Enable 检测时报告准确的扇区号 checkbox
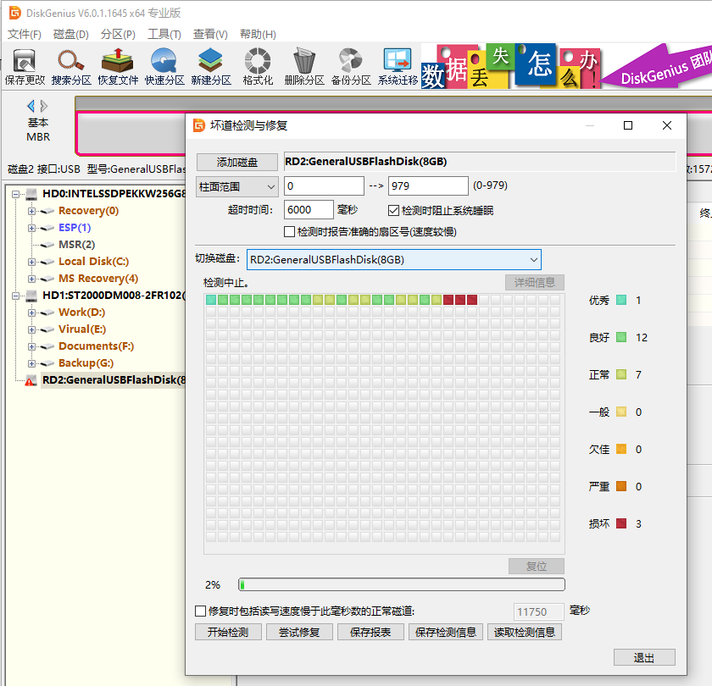The width and height of the screenshot is (712, 686). pyautogui.click(x=289, y=231)
